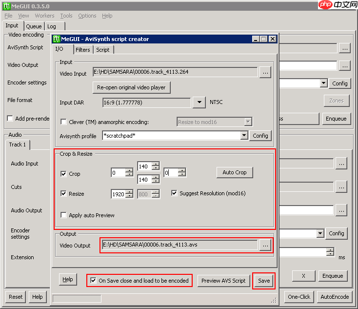Viewport: 358px width, 309px height.
Task: Decrease the bottom crop value of 140
Action: [156, 182]
